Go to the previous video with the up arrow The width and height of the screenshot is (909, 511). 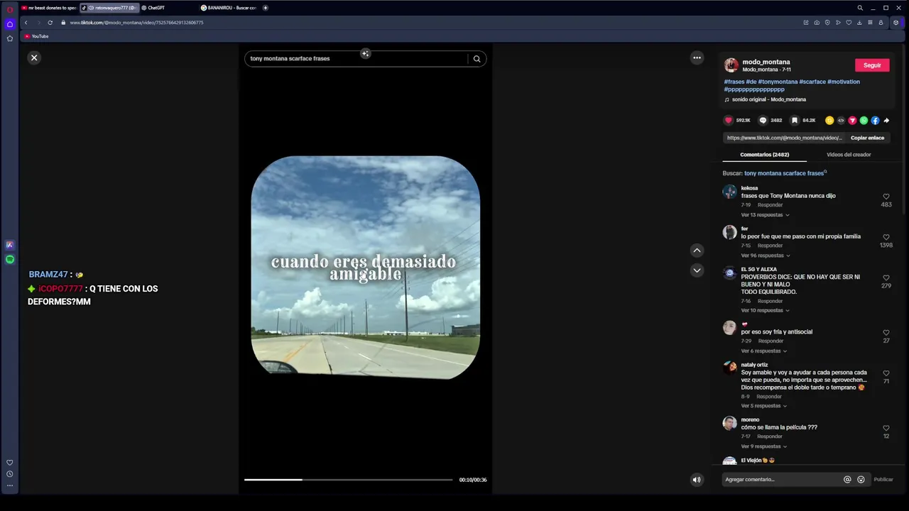coord(697,250)
